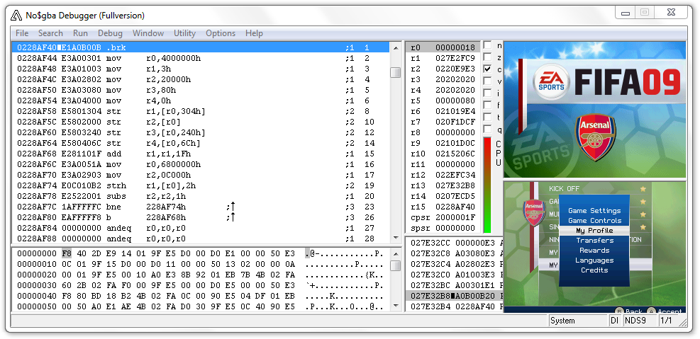
Task: Select the bne 228AF74h branch line
Action: pos(201,207)
